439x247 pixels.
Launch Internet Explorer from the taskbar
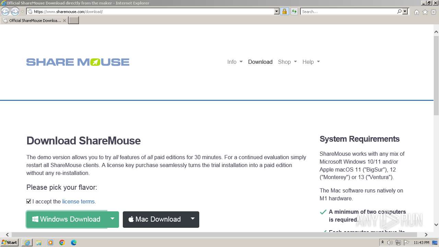(x=27, y=243)
